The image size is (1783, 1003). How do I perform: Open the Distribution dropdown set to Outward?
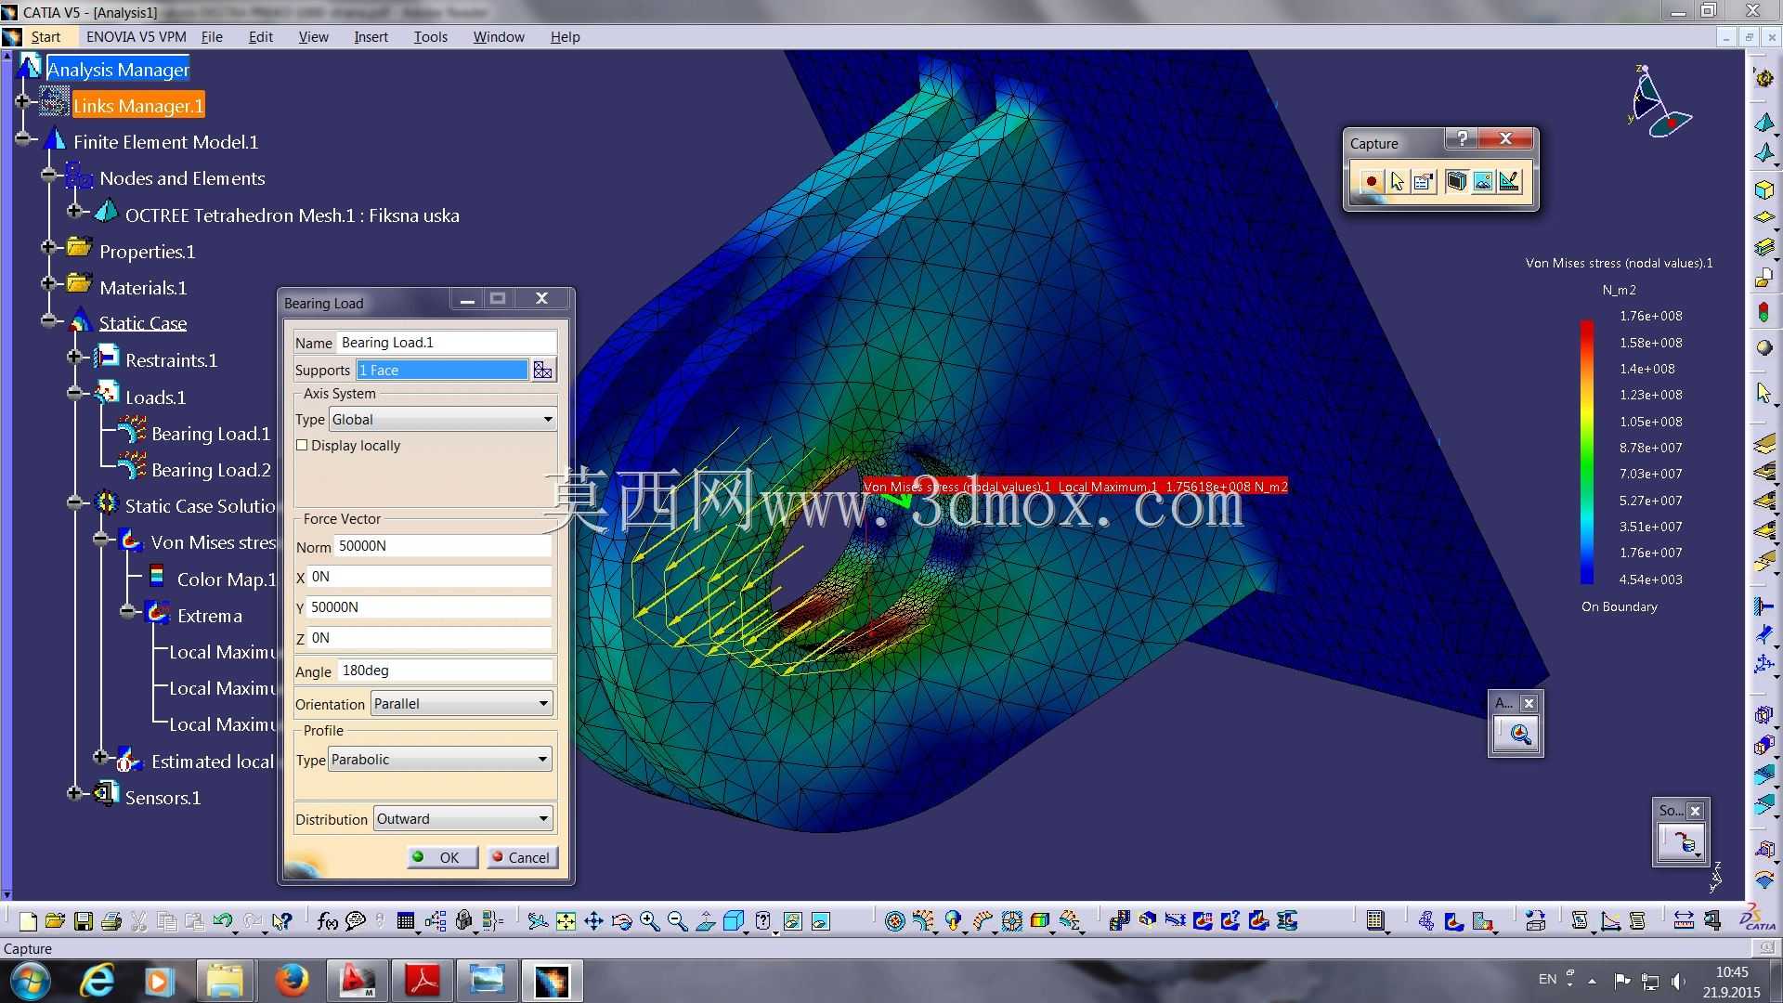pos(463,819)
